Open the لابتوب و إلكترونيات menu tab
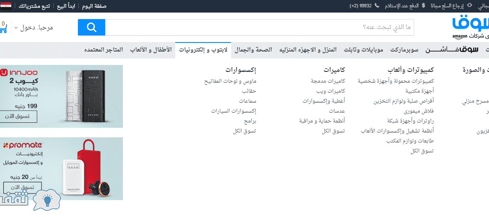This screenshot has height=217, width=489. coord(203,50)
